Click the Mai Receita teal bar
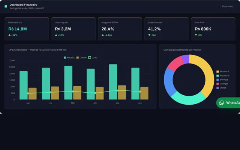 [113, 82]
